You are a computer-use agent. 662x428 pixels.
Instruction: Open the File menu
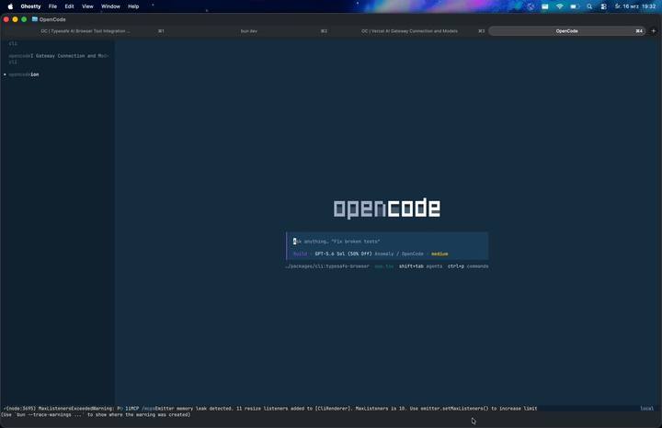point(52,6)
